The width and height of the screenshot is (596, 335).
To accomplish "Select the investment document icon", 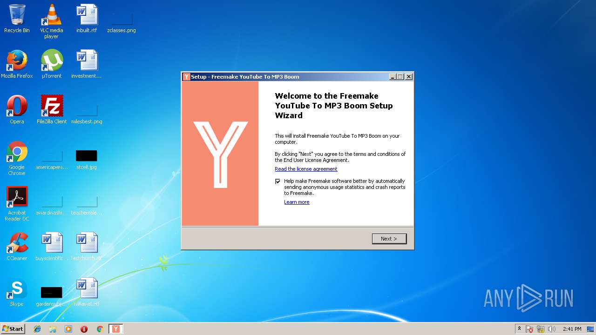I will [87, 64].
